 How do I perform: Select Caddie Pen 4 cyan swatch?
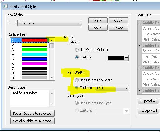(x=34, y=54)
